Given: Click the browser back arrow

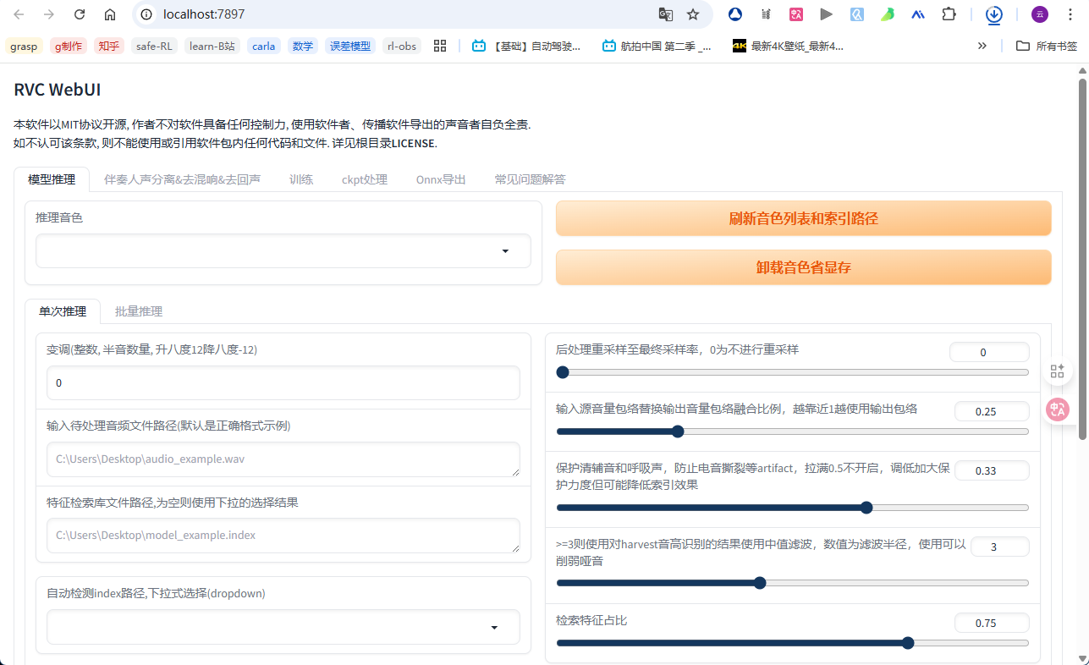Looking at the screenshot, I should 19,14.
